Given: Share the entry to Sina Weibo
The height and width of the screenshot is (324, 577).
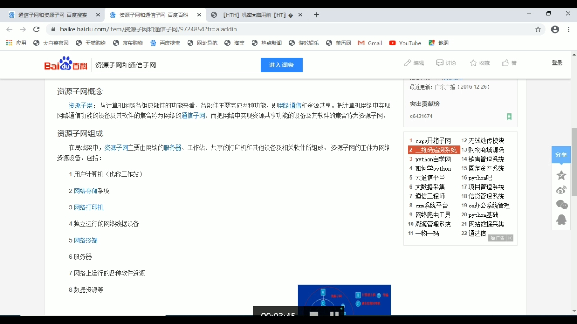Looking at the screenshot, I should click(561, 190).
